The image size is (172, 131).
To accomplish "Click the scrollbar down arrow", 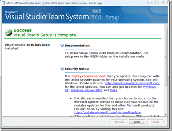I will click(166, 115).
